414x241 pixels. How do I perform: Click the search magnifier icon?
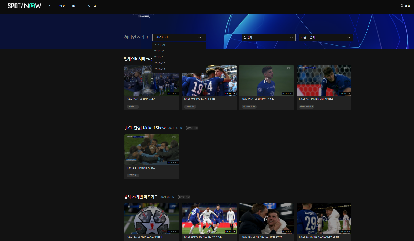coord(402,6)
